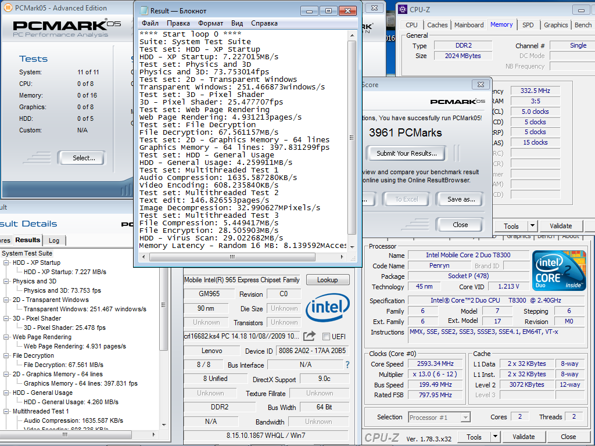Click the CPU-Z title bar chip icon
This screenshot has width=595, height=446.
[403, 9]
